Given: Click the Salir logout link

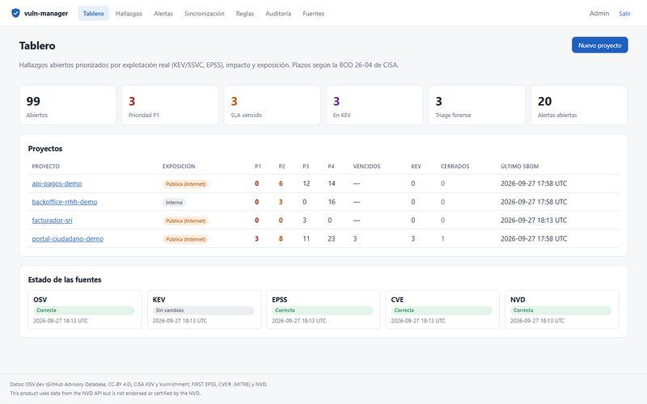Looking at the screenshot, I should 624,14.
